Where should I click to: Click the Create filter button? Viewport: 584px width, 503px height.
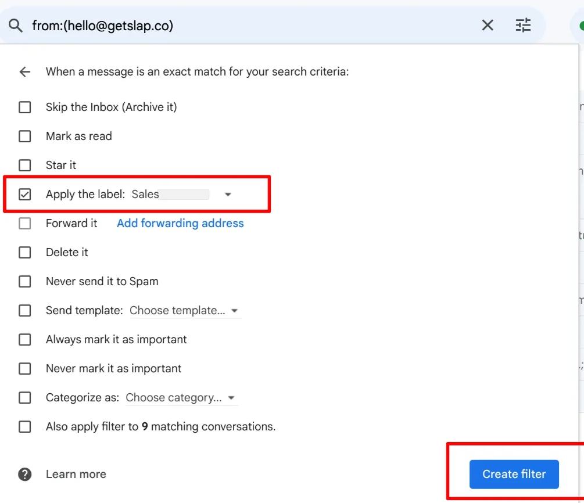point(514,474)
